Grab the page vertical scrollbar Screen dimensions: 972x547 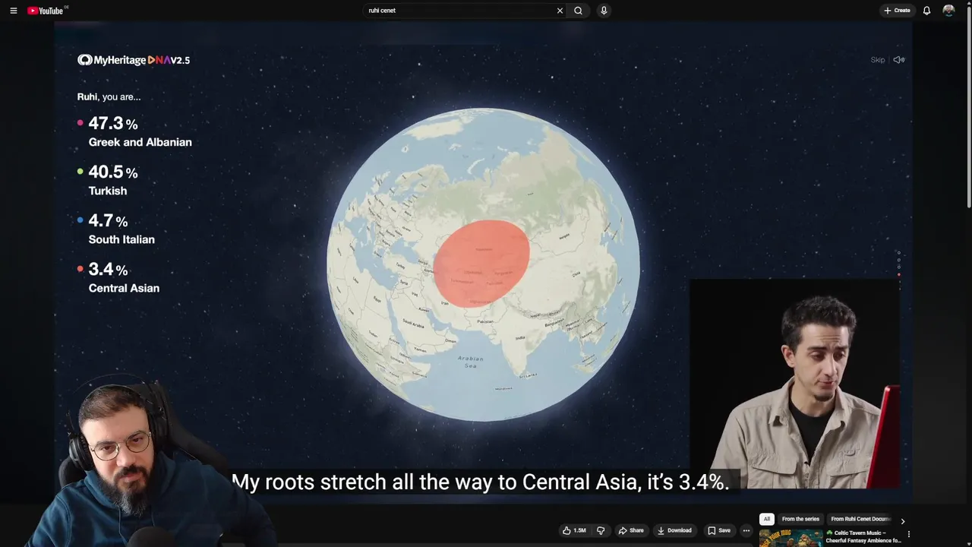[x=969, y=106]
